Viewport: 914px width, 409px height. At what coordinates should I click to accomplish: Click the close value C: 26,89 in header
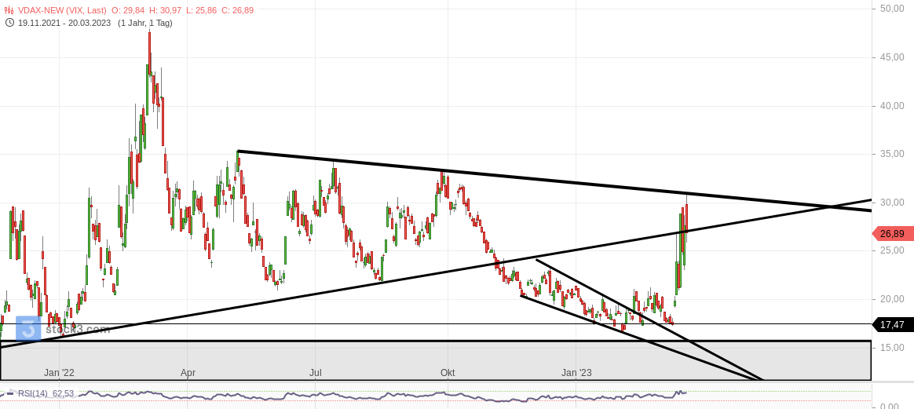[x=237, y=10]
